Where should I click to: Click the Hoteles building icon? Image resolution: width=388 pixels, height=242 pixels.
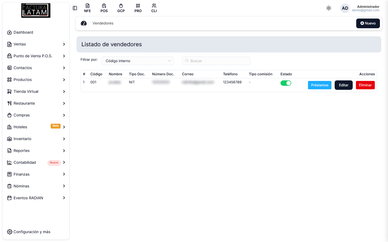(x=9, y=127)
